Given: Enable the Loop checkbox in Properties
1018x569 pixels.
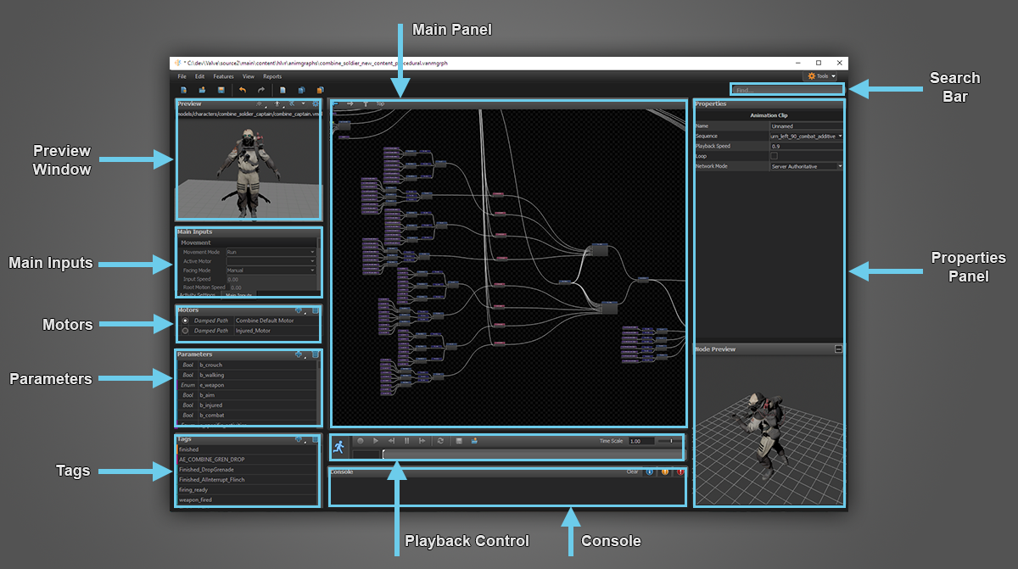Looking at the screenshot, I should pyautogui.click(x=774, y=156).
